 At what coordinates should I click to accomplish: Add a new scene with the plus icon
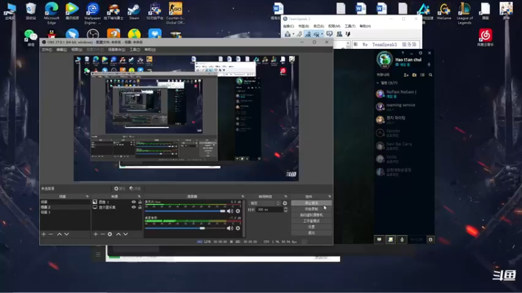click(x=44, y=234)
